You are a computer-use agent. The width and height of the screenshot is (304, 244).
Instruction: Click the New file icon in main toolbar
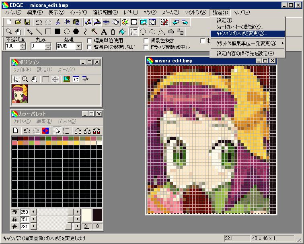(9, 22)
